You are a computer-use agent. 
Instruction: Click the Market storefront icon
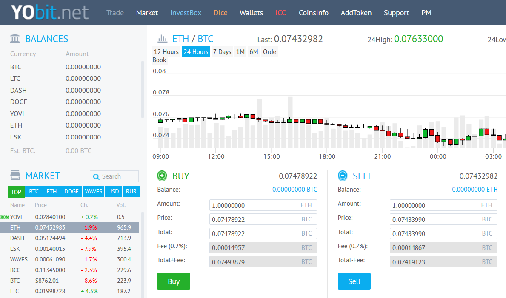click(15, 176)
